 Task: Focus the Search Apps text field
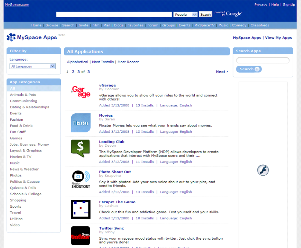coord(263,61)
